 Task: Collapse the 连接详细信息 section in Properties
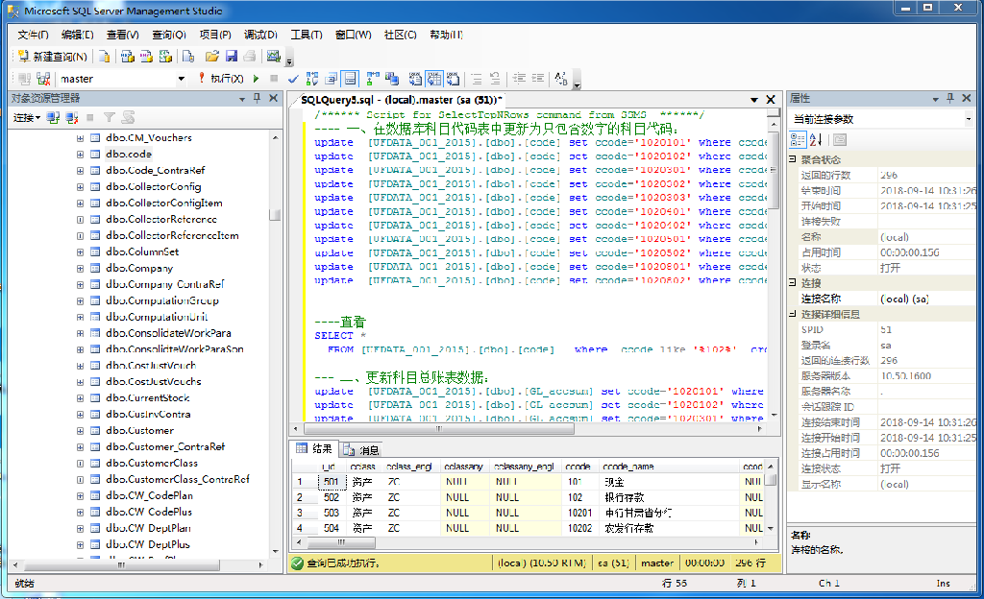793,314
